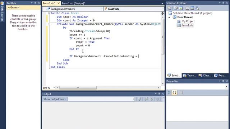230x129 pixels.
Task: Pin the Solution Explorer with auto-hide pushpin
Action: click(x=223, y=3)
